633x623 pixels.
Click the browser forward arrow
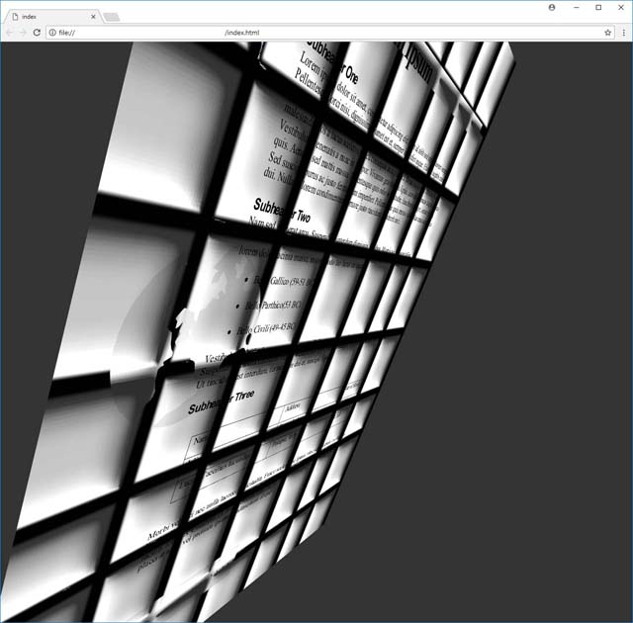pos(24,33)
